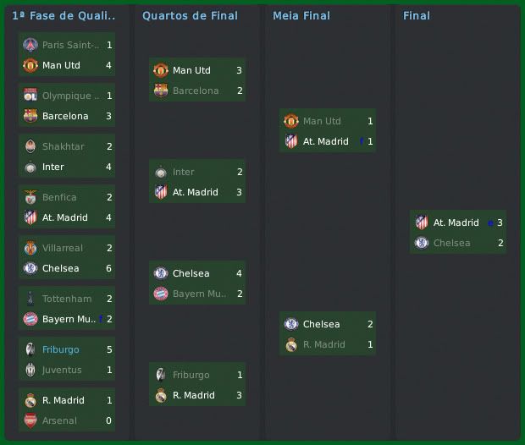Click Juventus crest in first round

pos(30,370)
